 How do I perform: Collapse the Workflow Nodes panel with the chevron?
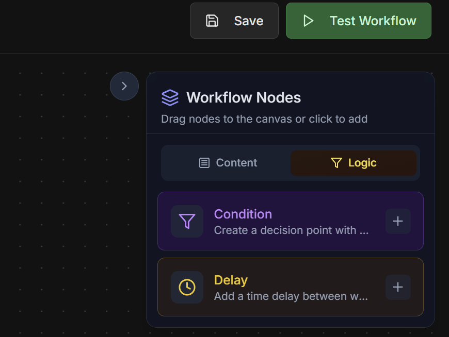(x=124, y=86)
